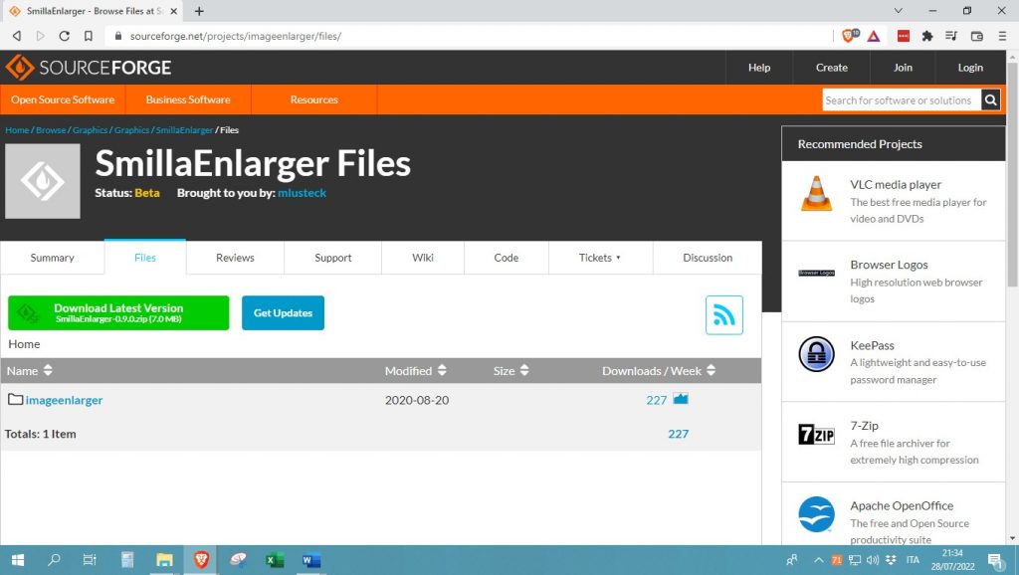1019x575 pixels.
Task: Open the downloads chart icon next to 227
Action: (x=681, y=400)
